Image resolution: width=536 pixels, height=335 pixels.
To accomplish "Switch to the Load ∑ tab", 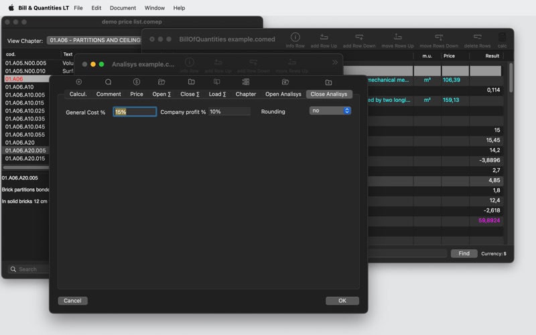I will (217, 94).
